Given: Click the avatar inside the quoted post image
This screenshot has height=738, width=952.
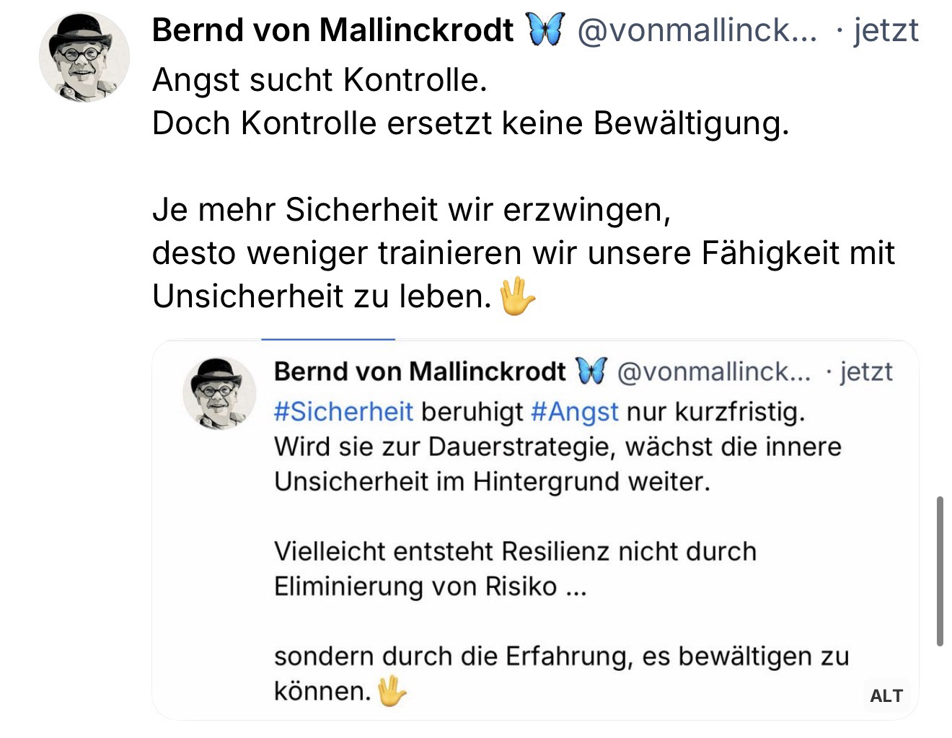Looking at the screenshot, I should pyautogui.click(x=219, y=393).
